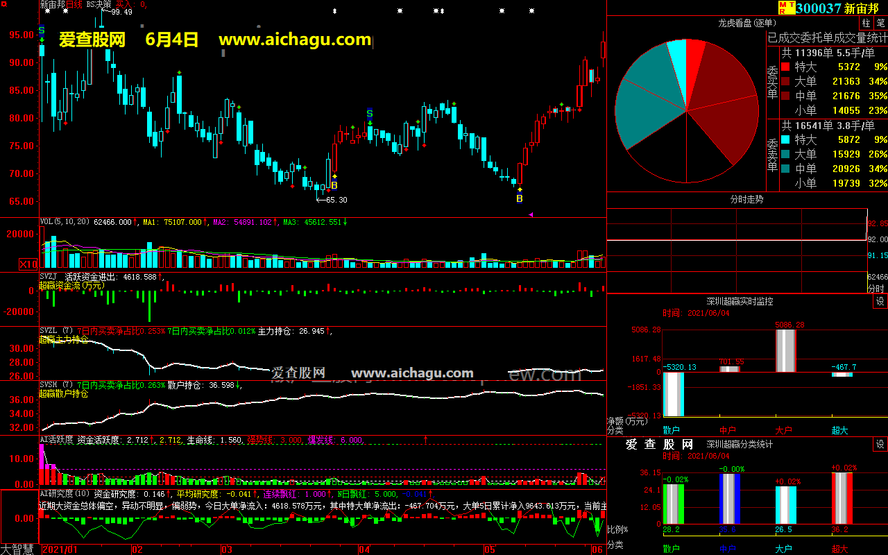The width and height of the screenshot is (888, 555).
Task: Click 买入 value in the indicator header
Action: (x=131, y=4)
